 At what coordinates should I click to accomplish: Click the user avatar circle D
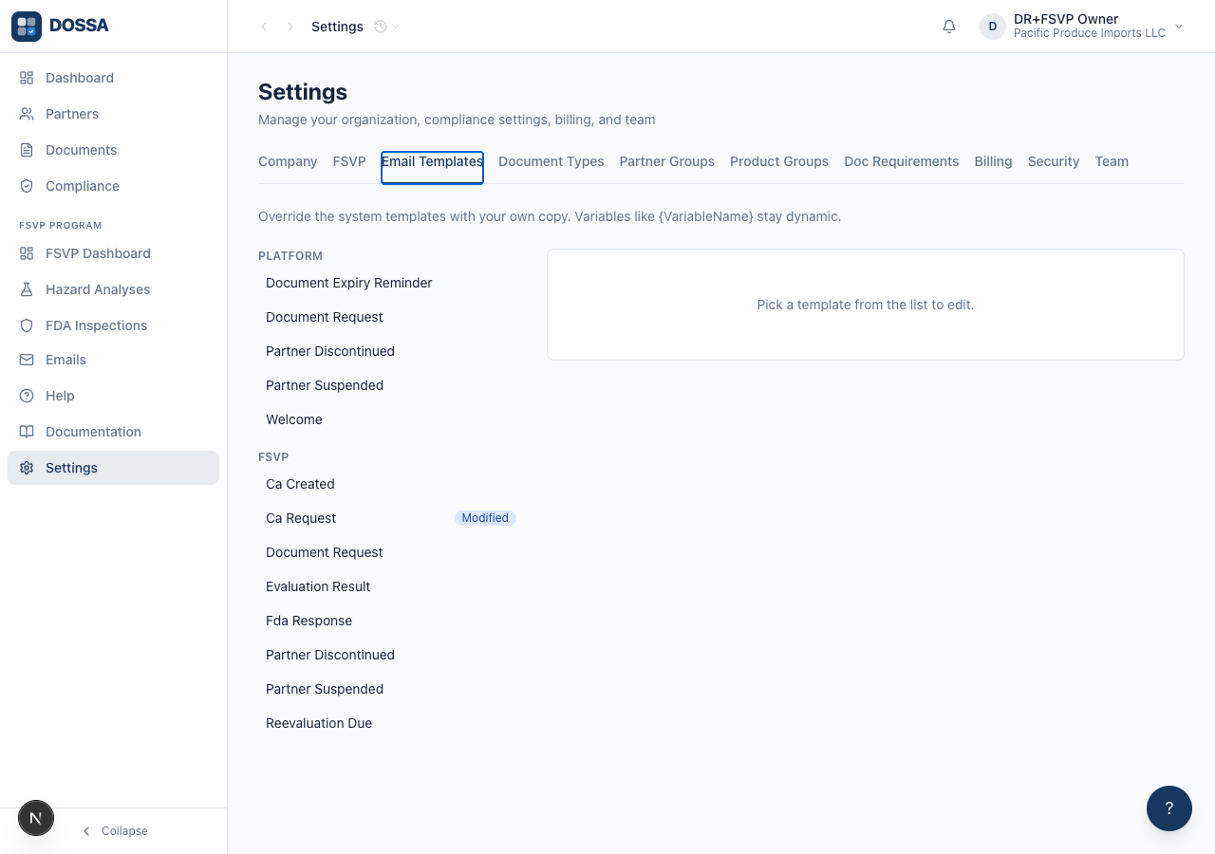(993, 27)
